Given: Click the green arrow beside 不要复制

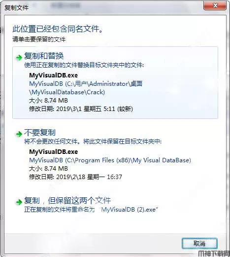Looking at the screenshot, I should point(19,134).
